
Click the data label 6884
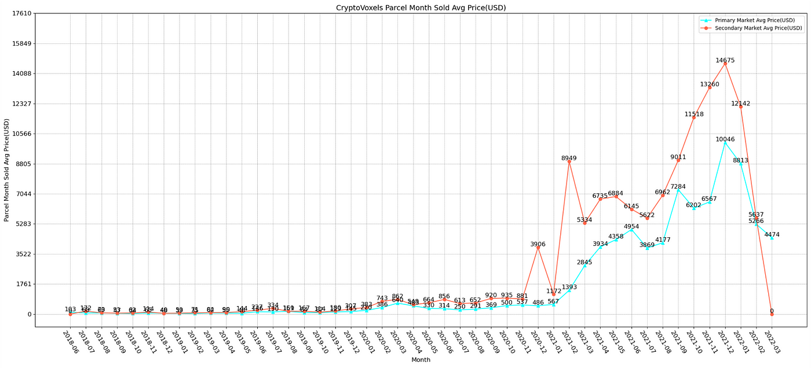616,193
